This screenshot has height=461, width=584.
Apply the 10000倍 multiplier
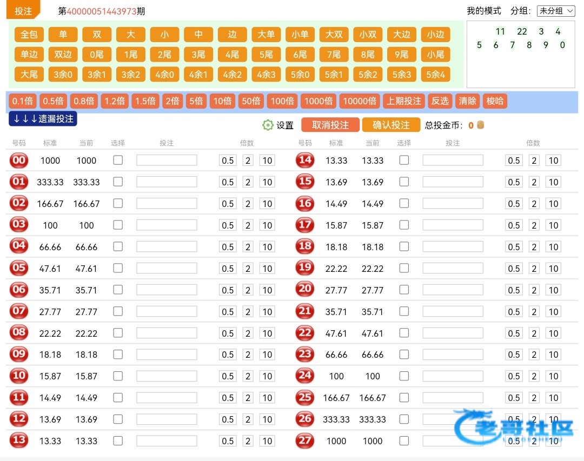click(360, 101)
